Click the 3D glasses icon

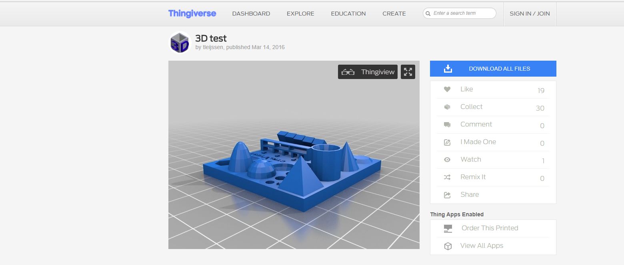pos(348,72)
